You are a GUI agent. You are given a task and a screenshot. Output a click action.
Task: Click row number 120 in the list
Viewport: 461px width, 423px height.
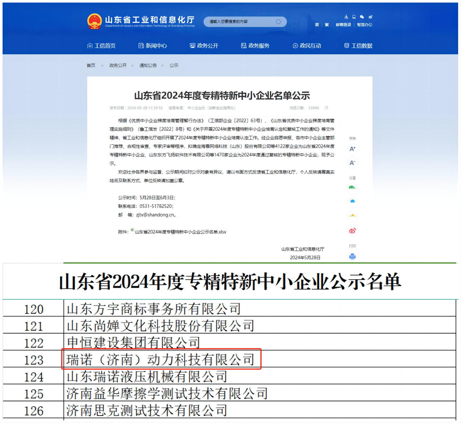pyautogui.click(x=34, y=309)
